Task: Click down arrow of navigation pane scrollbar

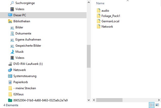Action: pyautogui.click(x=89, y=100)
